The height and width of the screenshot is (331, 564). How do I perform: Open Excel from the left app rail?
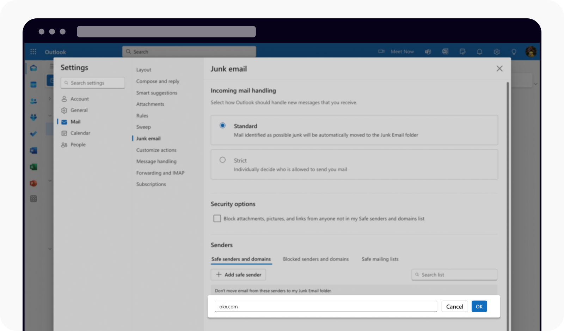pyautogui.click(x=33, y=167)
